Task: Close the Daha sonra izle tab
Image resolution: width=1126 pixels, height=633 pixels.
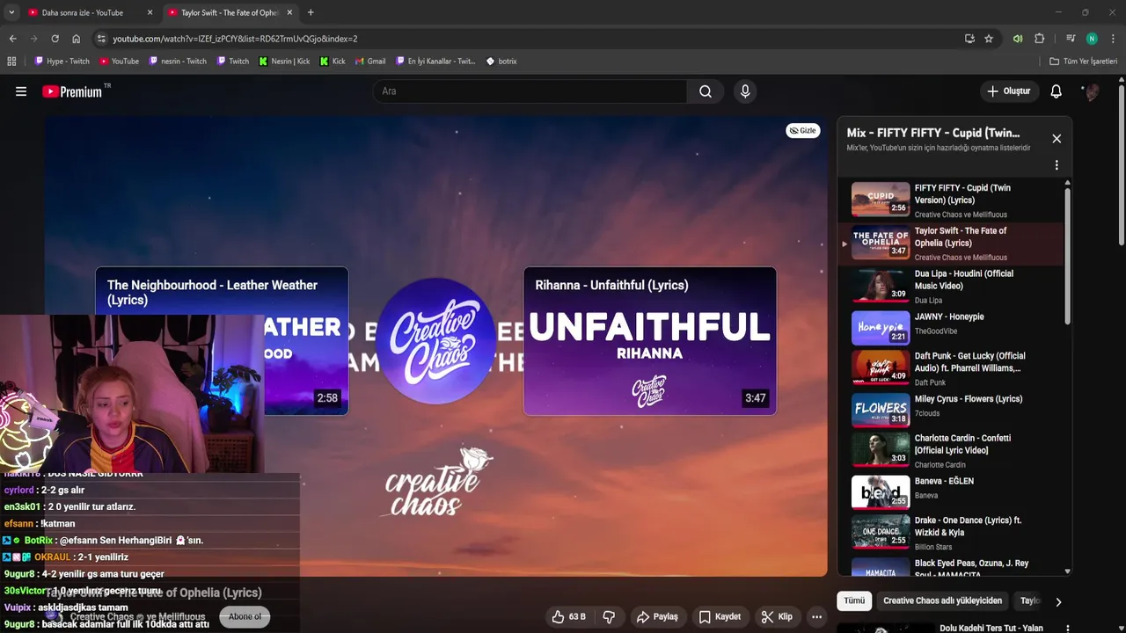Action: click(150, 12)
